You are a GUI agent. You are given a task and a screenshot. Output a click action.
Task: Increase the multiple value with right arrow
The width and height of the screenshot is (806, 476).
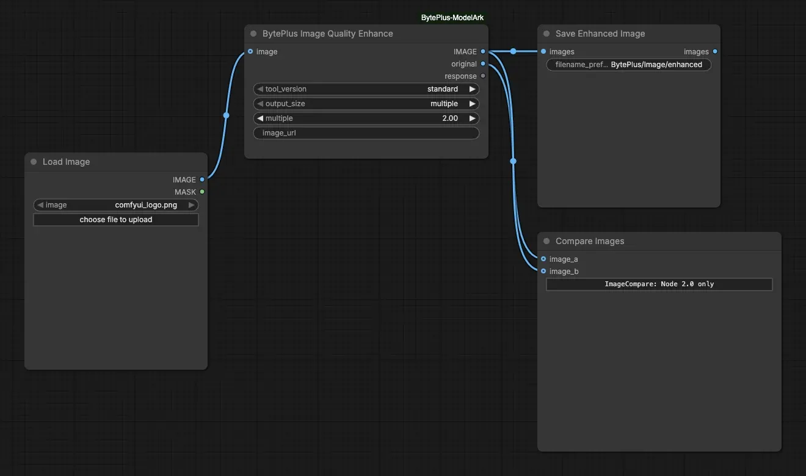472,118
